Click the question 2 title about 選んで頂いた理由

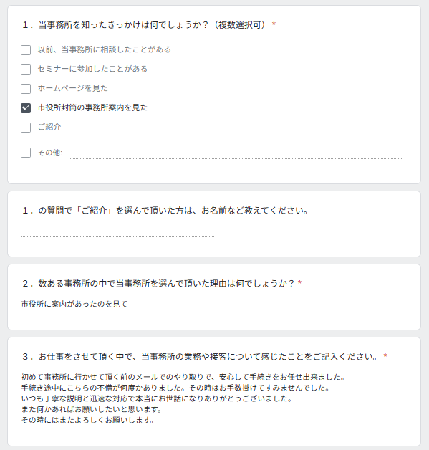click(x=158, y=284)
